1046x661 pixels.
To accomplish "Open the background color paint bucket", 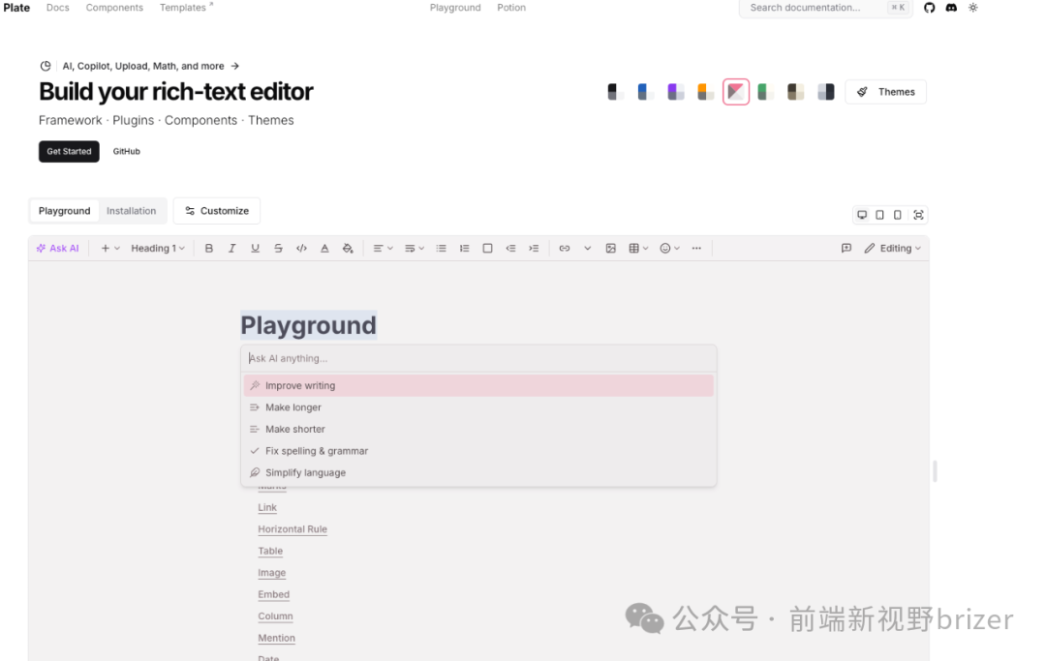I will click(348, 248).
